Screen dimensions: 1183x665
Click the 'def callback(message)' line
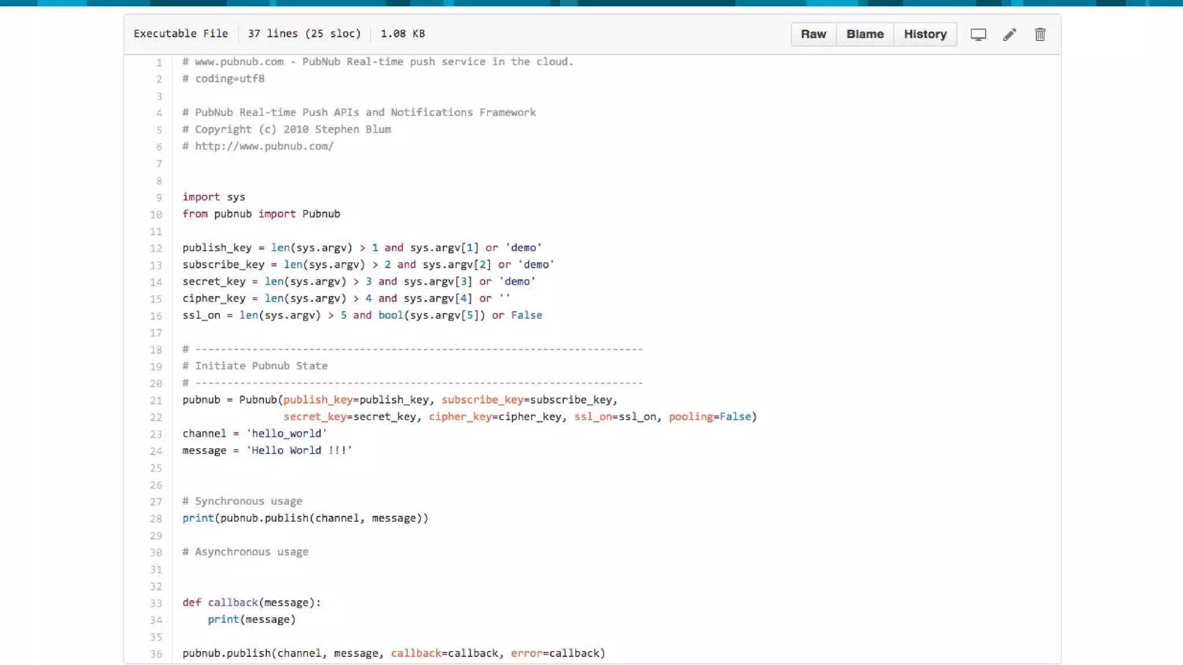251,602
